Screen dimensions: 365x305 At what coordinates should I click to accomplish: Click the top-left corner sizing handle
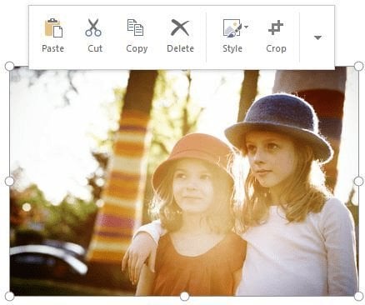click(9, 66)
